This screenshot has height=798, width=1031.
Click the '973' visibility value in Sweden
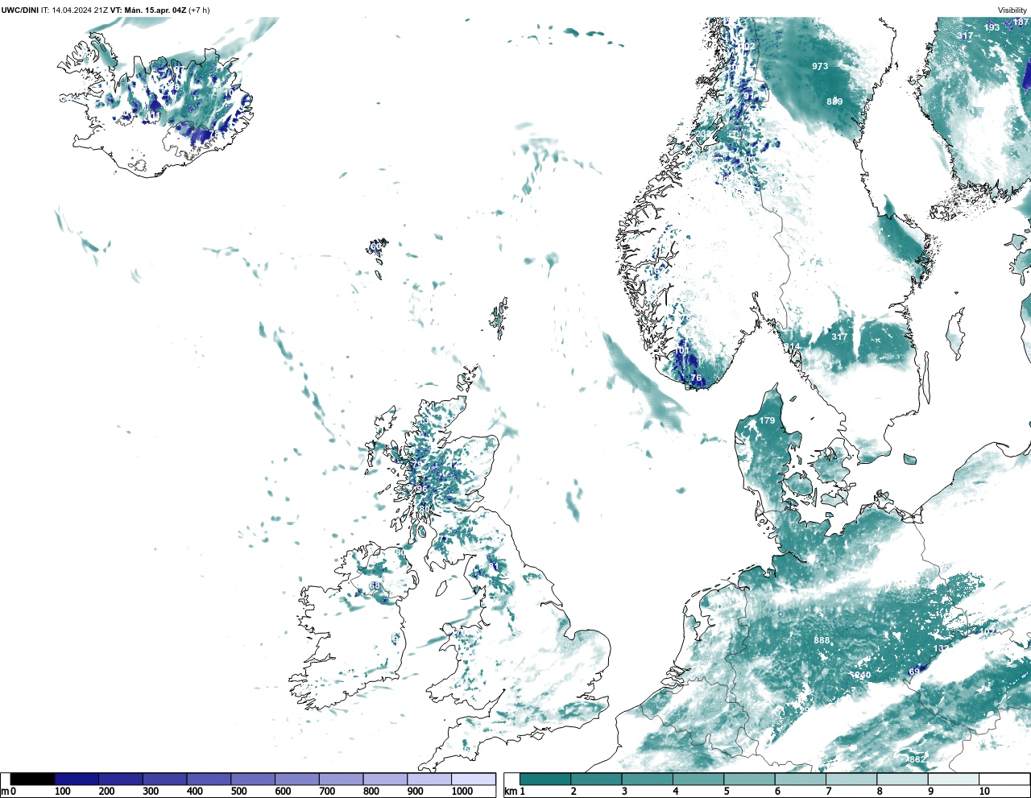[x=820, y=66]
